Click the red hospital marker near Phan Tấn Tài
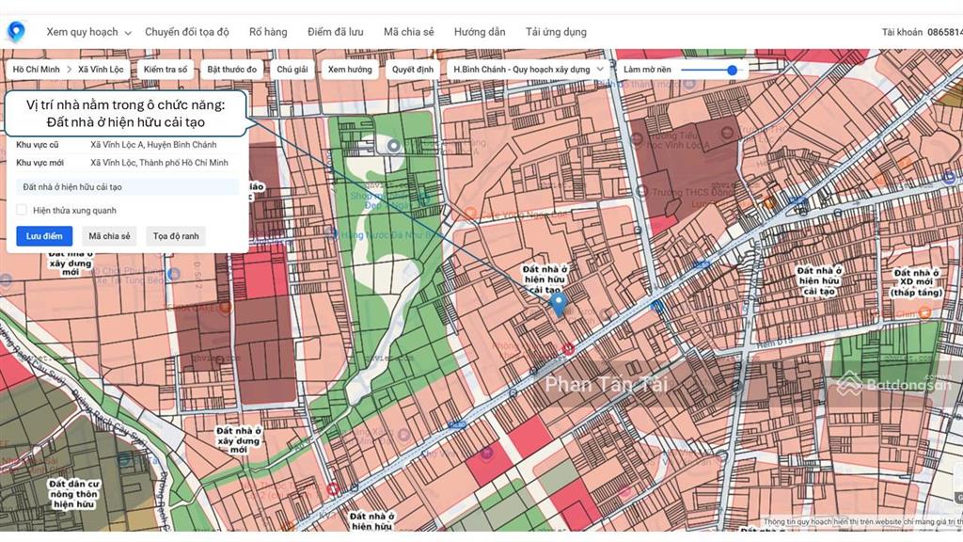 568,349
